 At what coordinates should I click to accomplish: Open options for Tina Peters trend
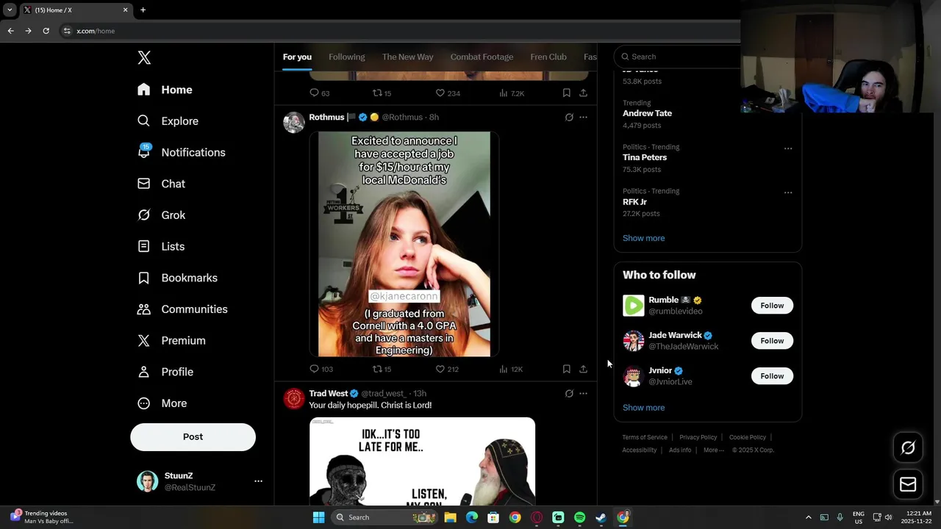(x=788, y=148)
